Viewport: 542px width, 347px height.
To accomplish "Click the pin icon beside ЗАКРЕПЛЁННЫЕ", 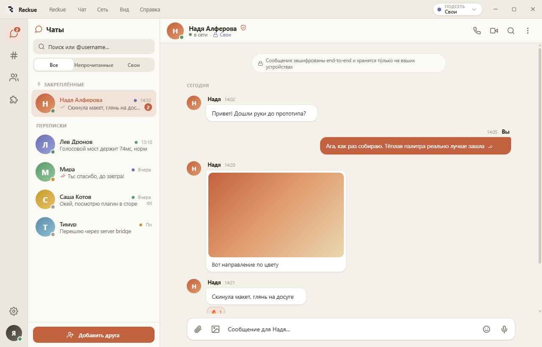I will (x=39, y=85).
